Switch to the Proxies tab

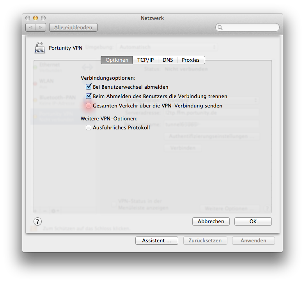(190, 60)
